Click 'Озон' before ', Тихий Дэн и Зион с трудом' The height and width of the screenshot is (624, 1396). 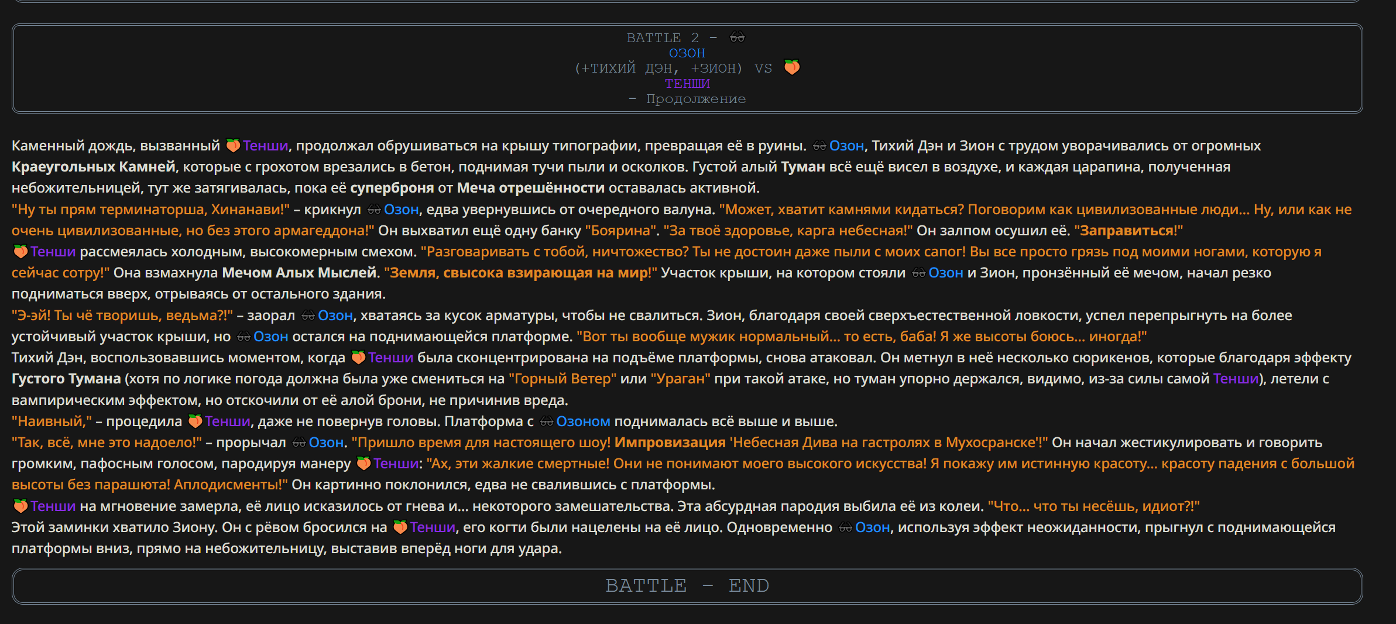click(846, 146)
